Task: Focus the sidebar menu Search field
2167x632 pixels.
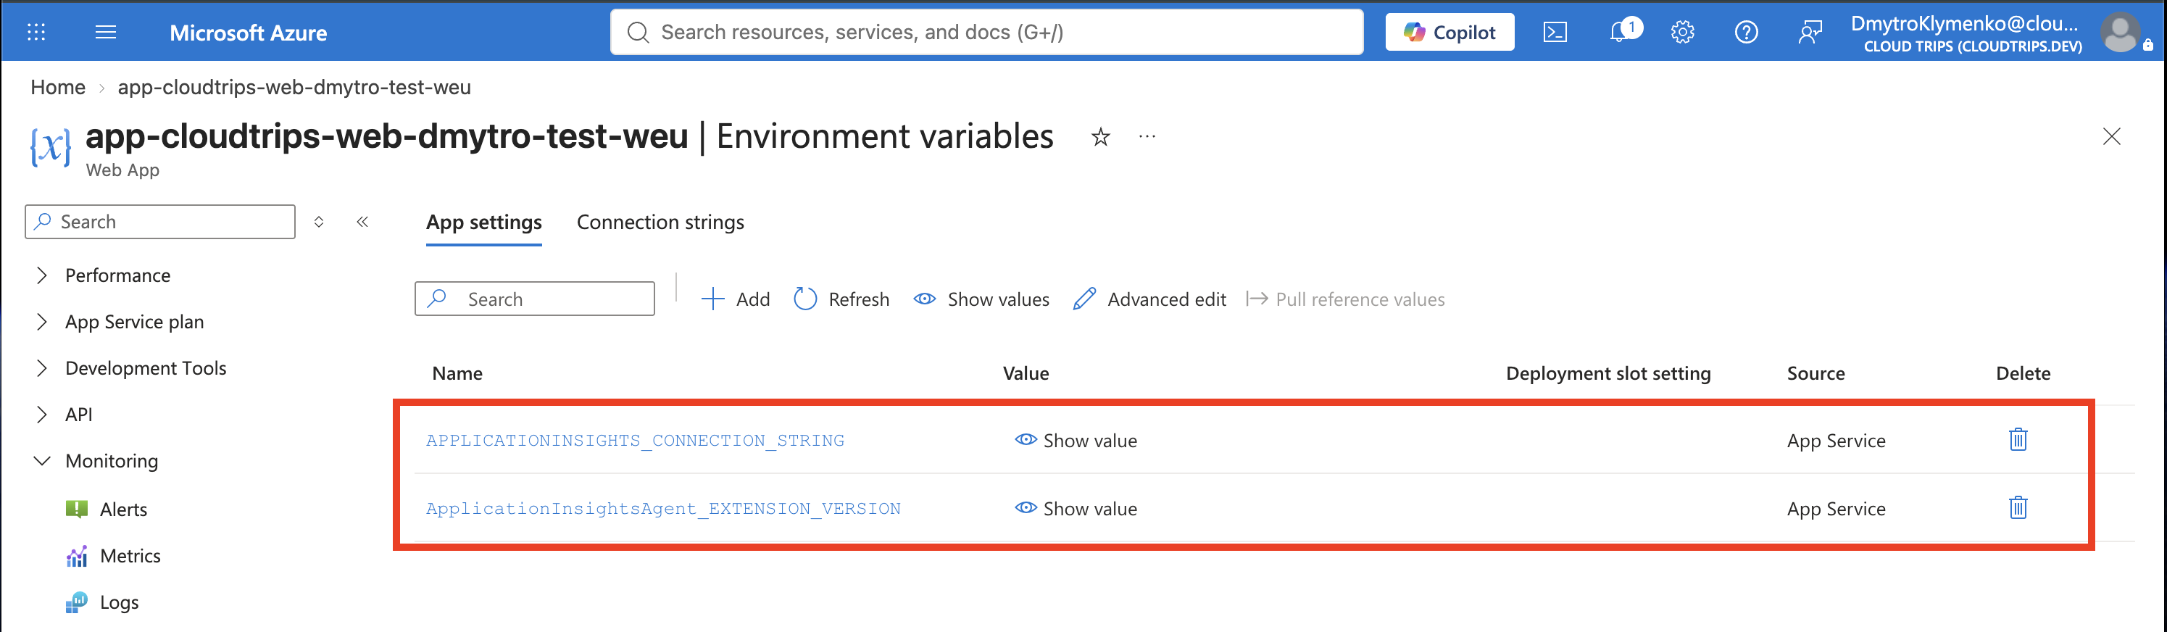Action: [160, 223]
